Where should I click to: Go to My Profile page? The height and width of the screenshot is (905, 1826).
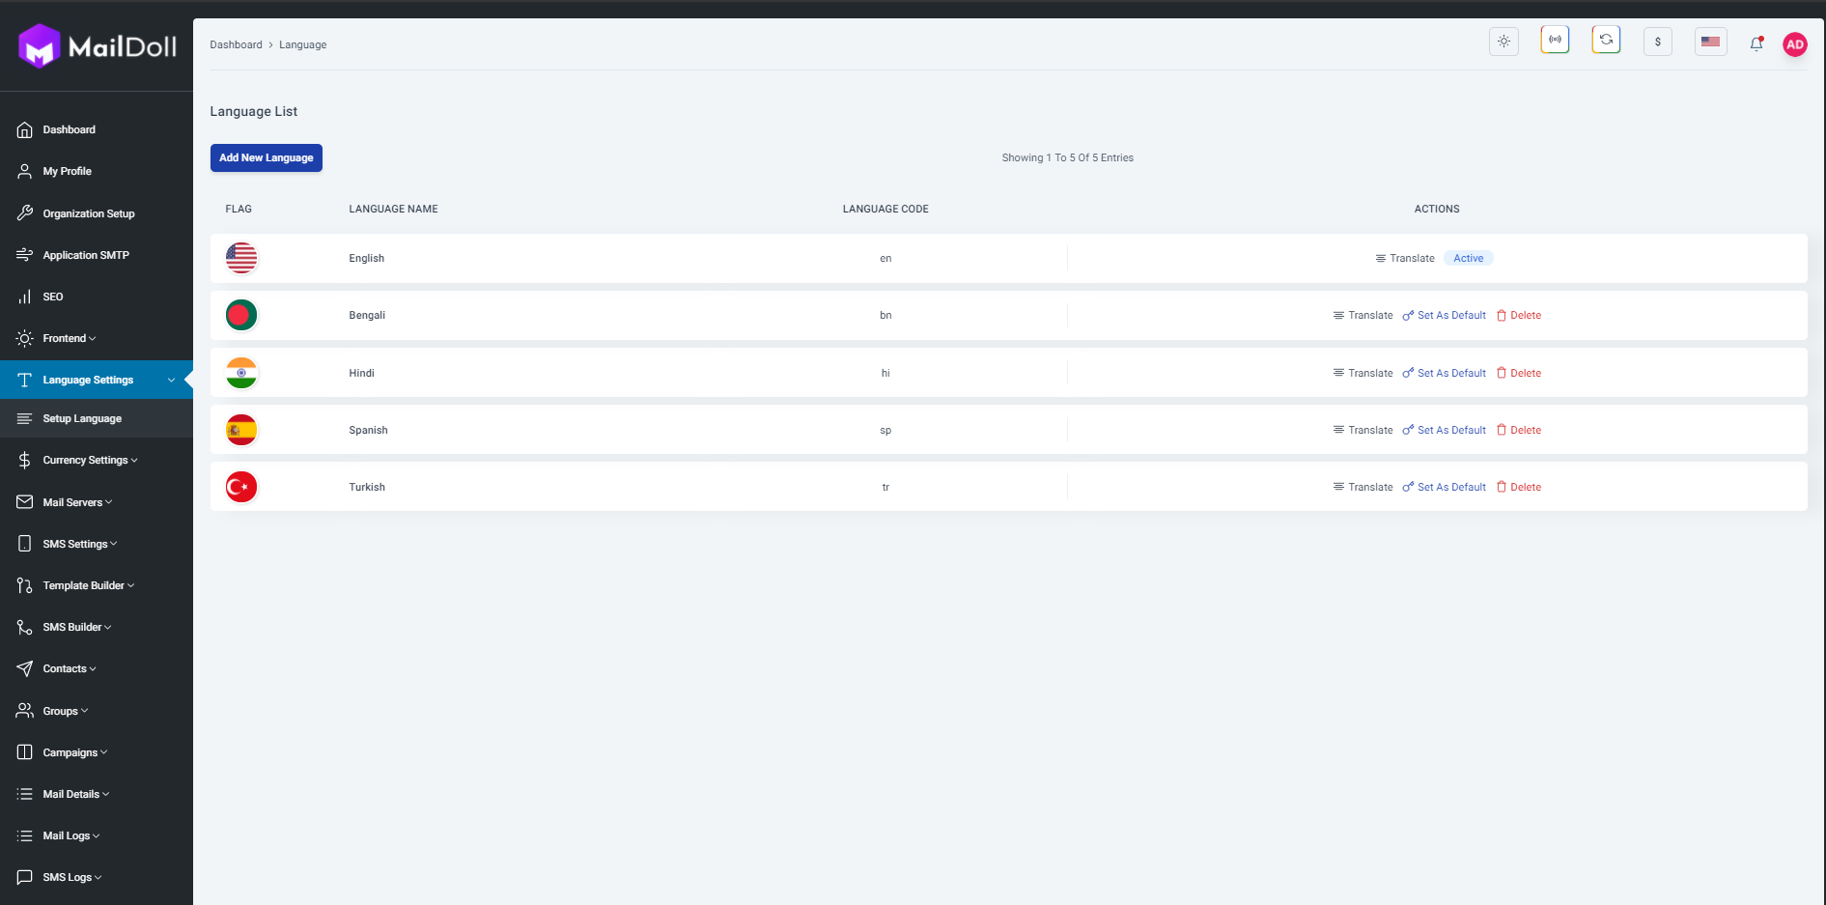click(x=67, y=171)
